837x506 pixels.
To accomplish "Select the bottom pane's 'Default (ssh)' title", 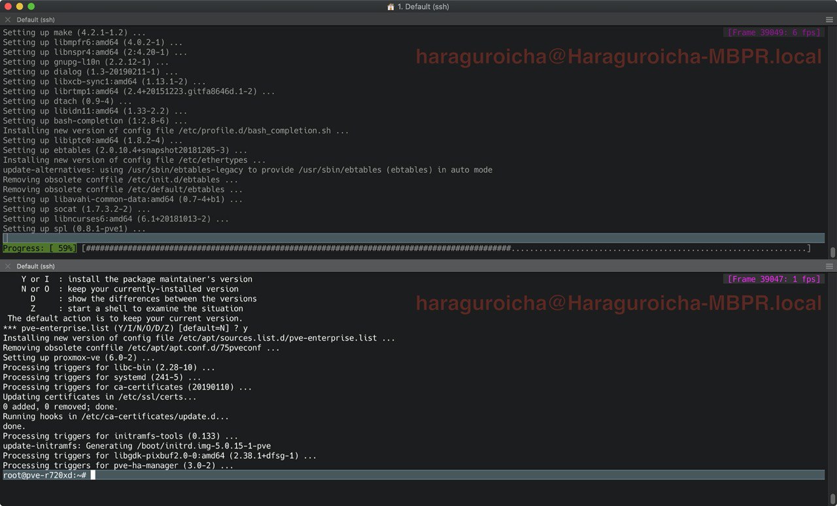I will pyautogui.click(x=36, y=266).
